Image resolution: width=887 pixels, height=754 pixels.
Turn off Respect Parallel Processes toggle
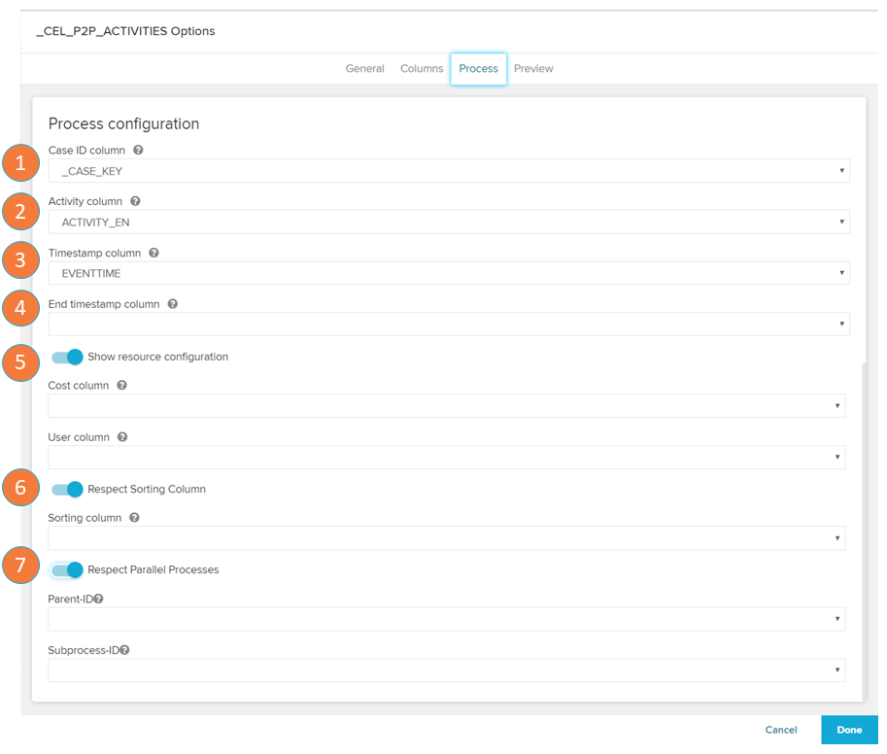[67, 569]
